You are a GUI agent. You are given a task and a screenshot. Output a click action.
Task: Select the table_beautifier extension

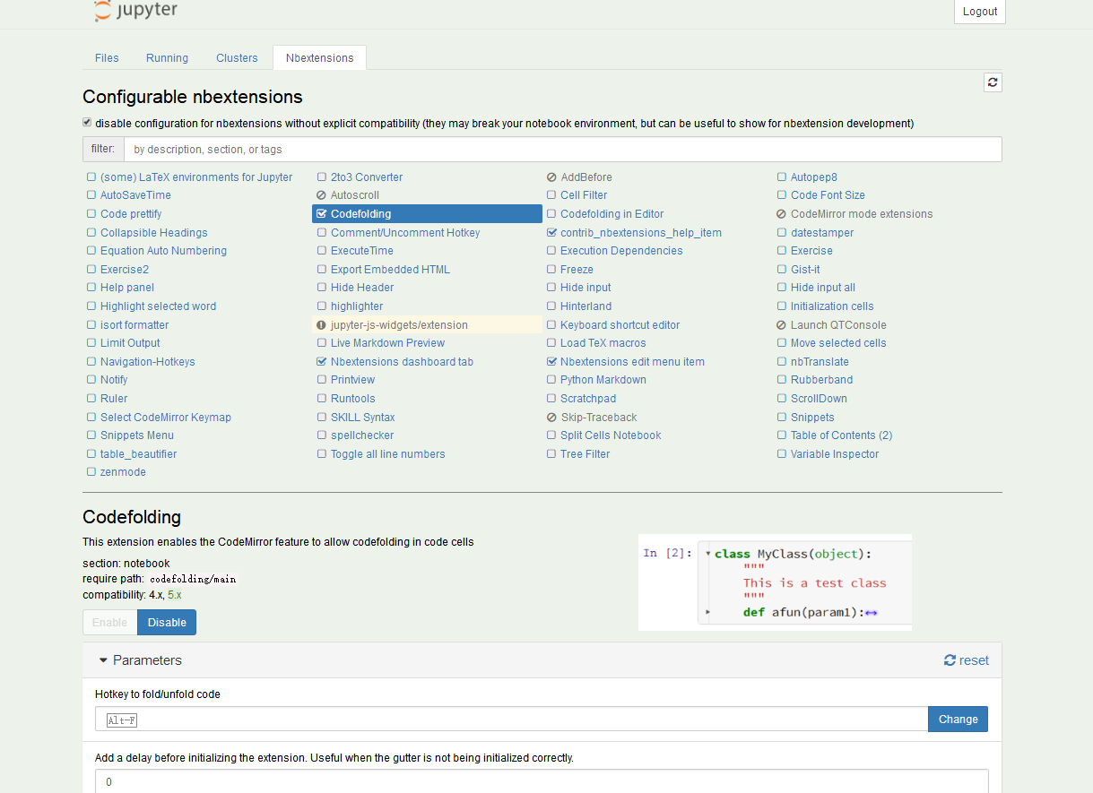[x=139, y=454]
